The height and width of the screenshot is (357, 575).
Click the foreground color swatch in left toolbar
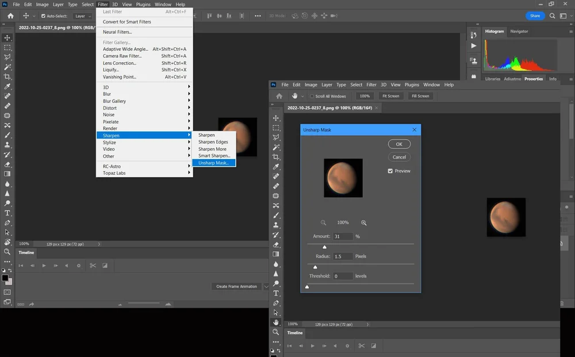5,278
